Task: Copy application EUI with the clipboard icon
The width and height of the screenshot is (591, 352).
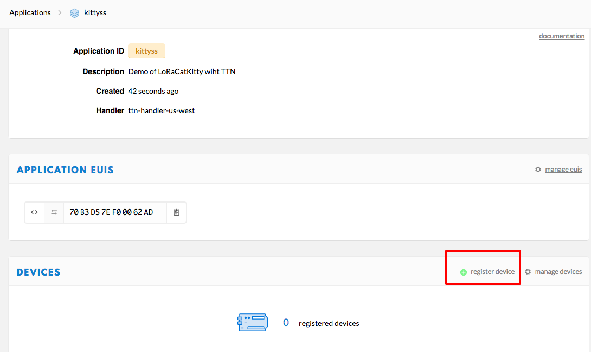Action: 176,212
